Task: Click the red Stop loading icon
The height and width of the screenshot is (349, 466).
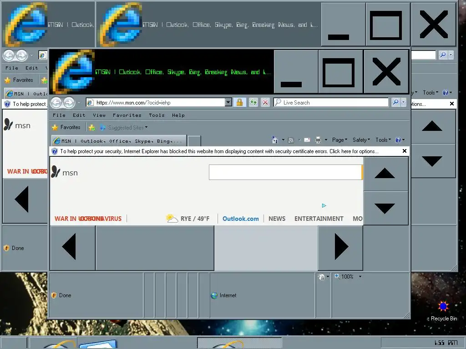Action: tap(265, 102)
